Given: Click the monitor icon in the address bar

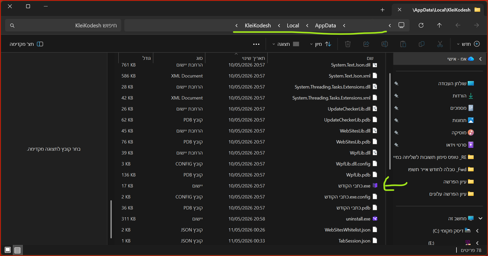Looking at the screenshot, I should pos(401,25).
